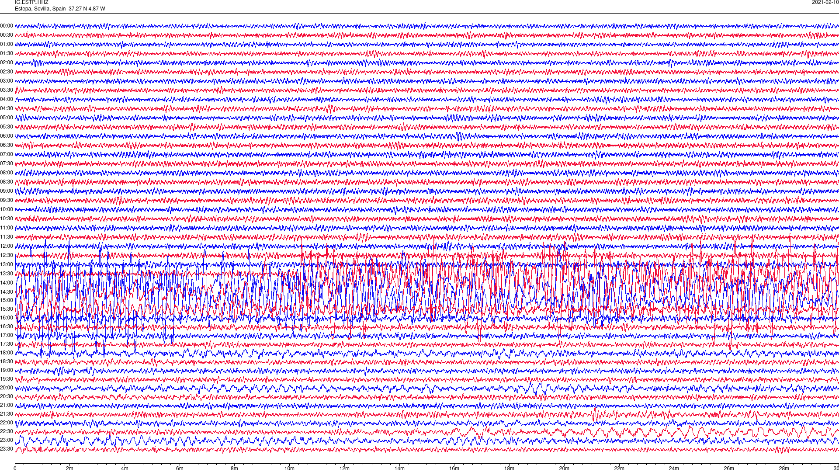This screenshot has width=839, height=472.
Task: Select the 23:00 time row label
Action: click(x=7, y=440)
